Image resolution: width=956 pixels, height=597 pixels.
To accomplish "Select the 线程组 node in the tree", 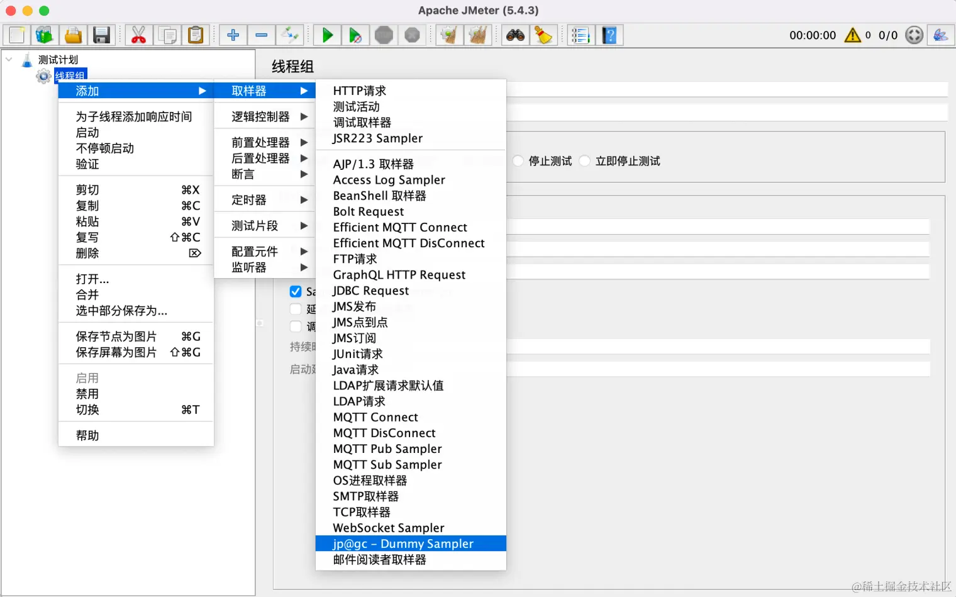I will [x=70, y=75].
